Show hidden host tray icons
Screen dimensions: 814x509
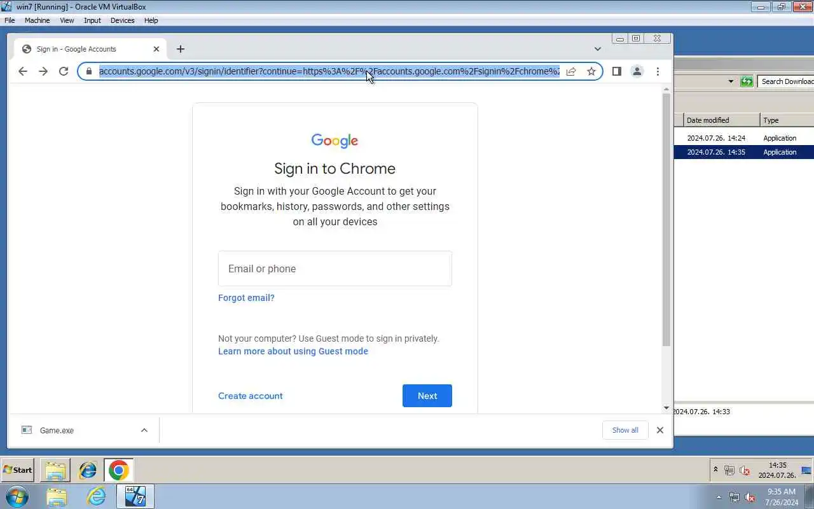coord(719,497)
